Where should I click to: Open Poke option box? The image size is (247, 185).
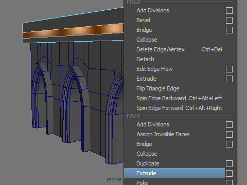(229, 182)
